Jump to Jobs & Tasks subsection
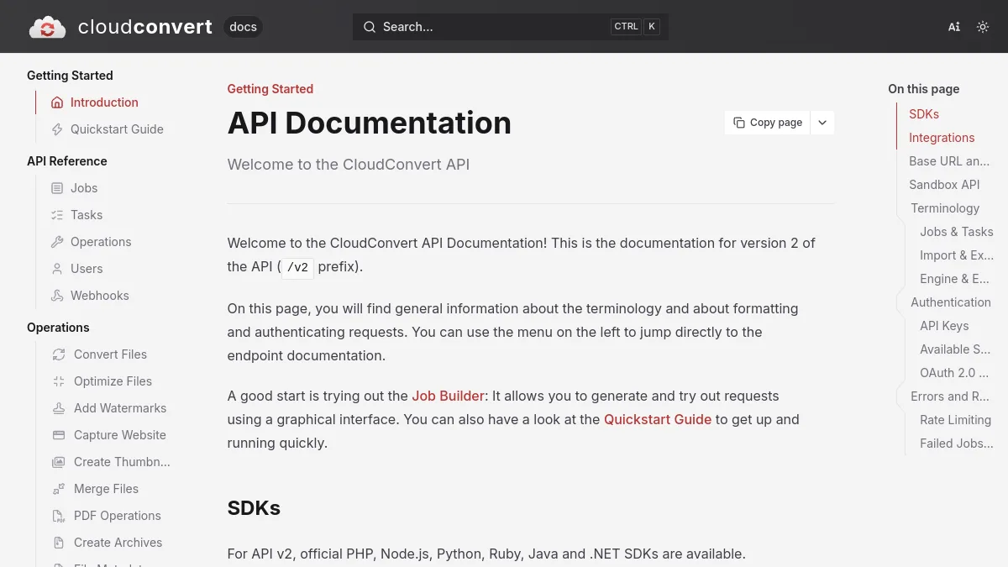Viewport: 1008px width, 567px height. click(957, 232)
